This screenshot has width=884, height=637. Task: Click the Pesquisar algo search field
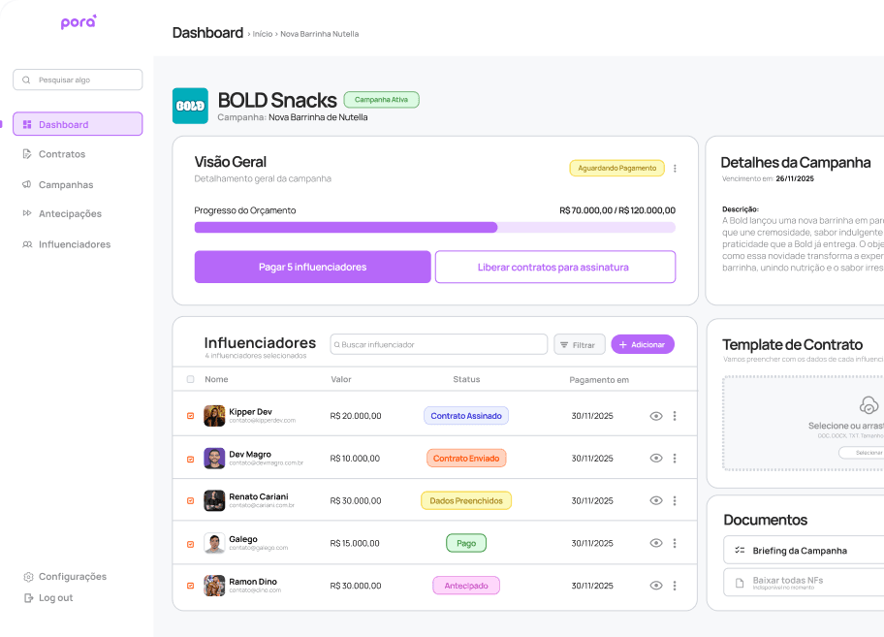(x=78, y=80)
